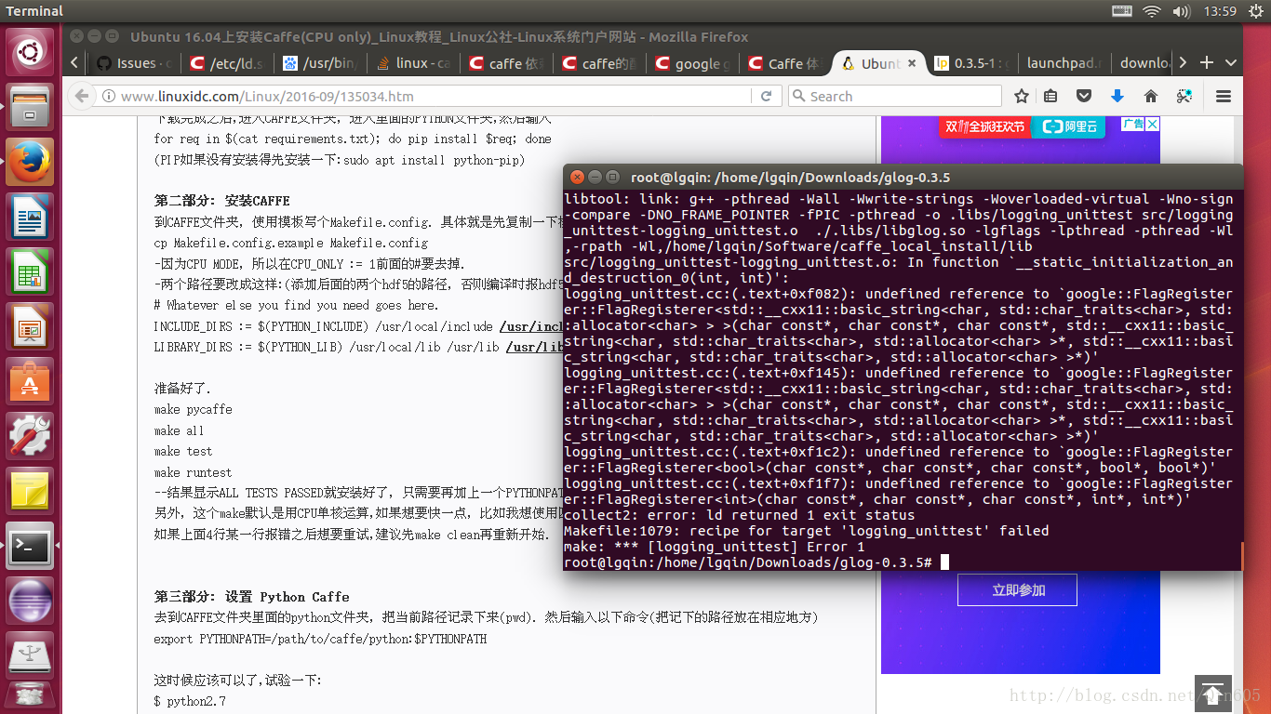1271x714 pixels.
Task: Open System Settings from launcher
Action: tap(31, 436)
